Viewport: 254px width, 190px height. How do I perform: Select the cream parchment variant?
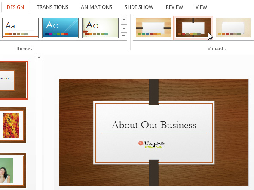click(x=233, y=28)
